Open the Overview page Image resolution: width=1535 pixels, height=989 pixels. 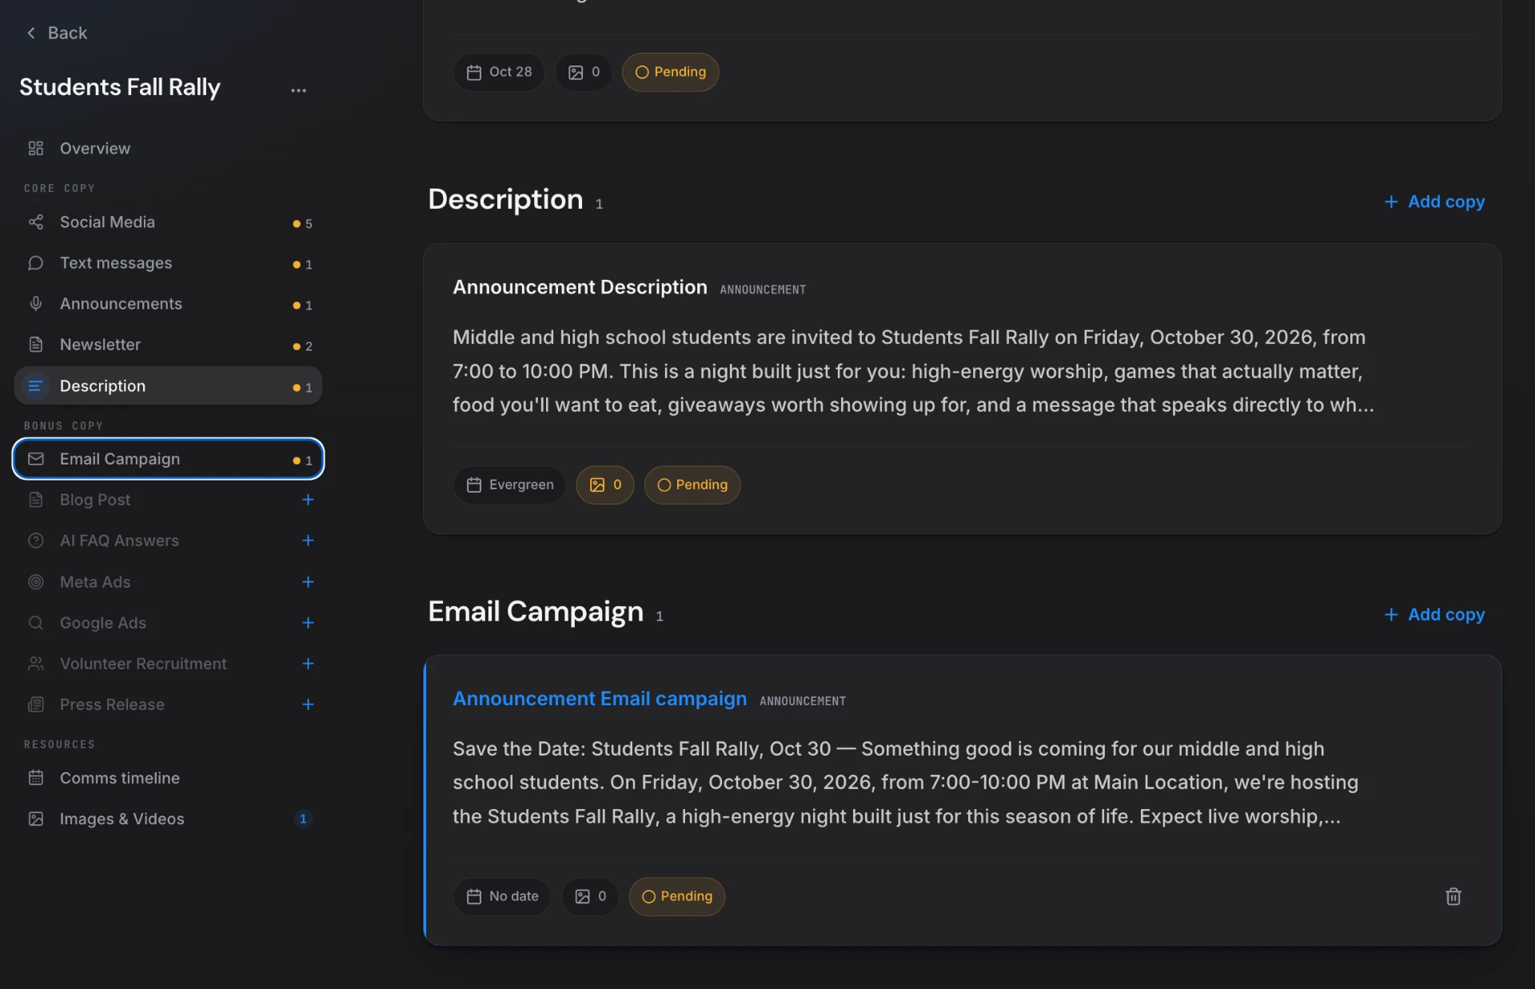click(x=168, y=149)
